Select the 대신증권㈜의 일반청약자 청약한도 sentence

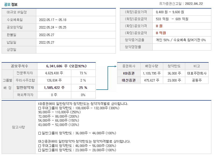tap(84, 142)
